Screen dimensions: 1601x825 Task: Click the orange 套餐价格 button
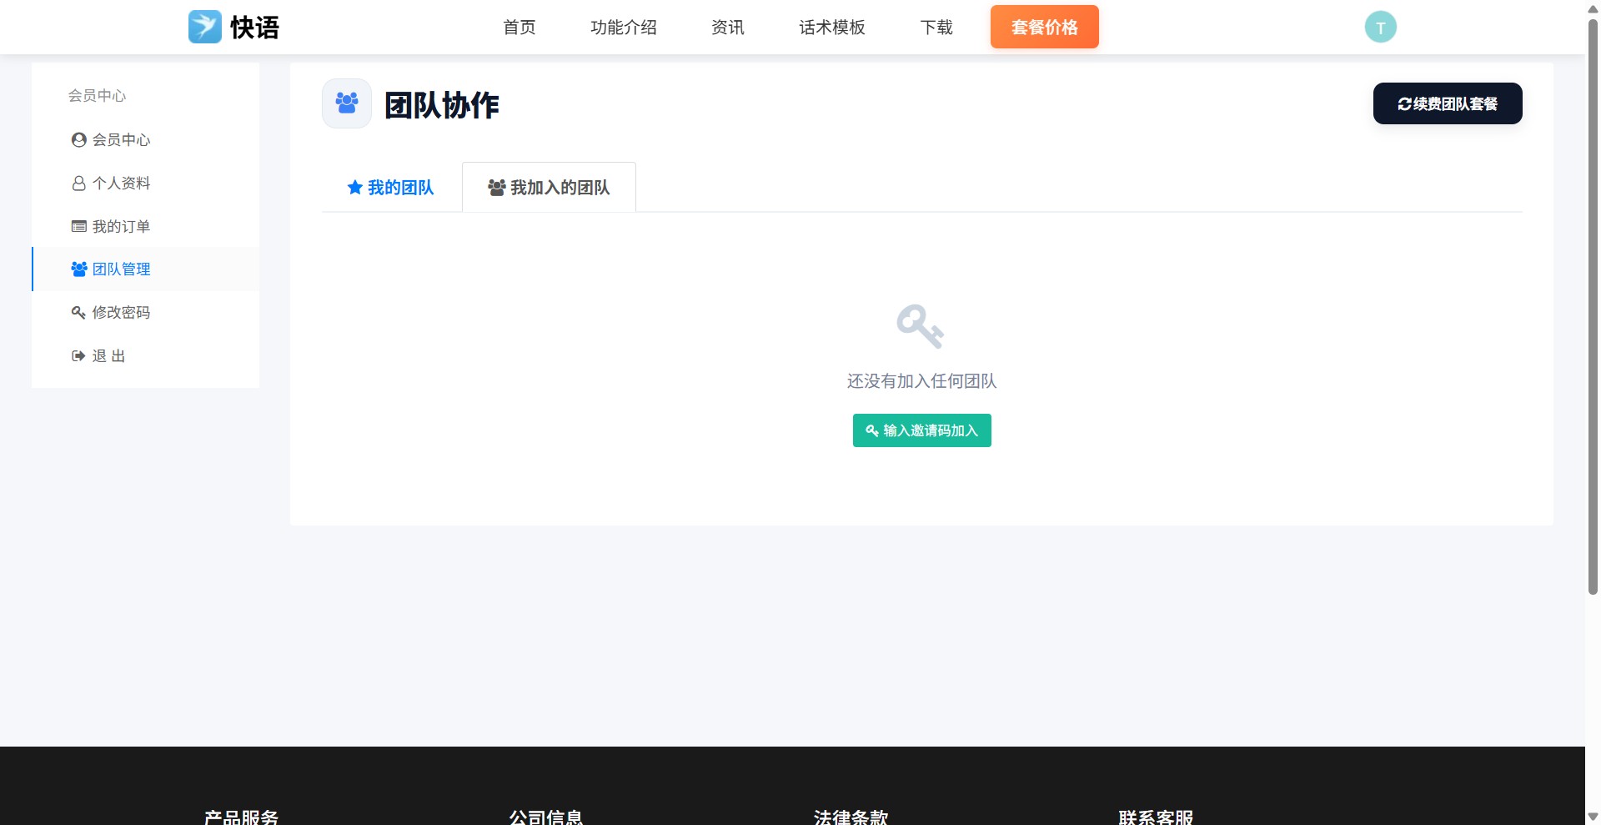1044,27
